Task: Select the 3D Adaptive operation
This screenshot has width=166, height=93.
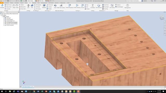Action: coord(44,6)
